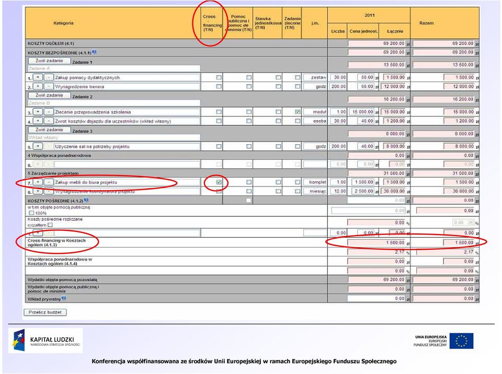The height and width of the screenshot is (374, 502).
Task: Check Stawka jednostkowa for Zakup mebli row
Action: coord(278,182)
